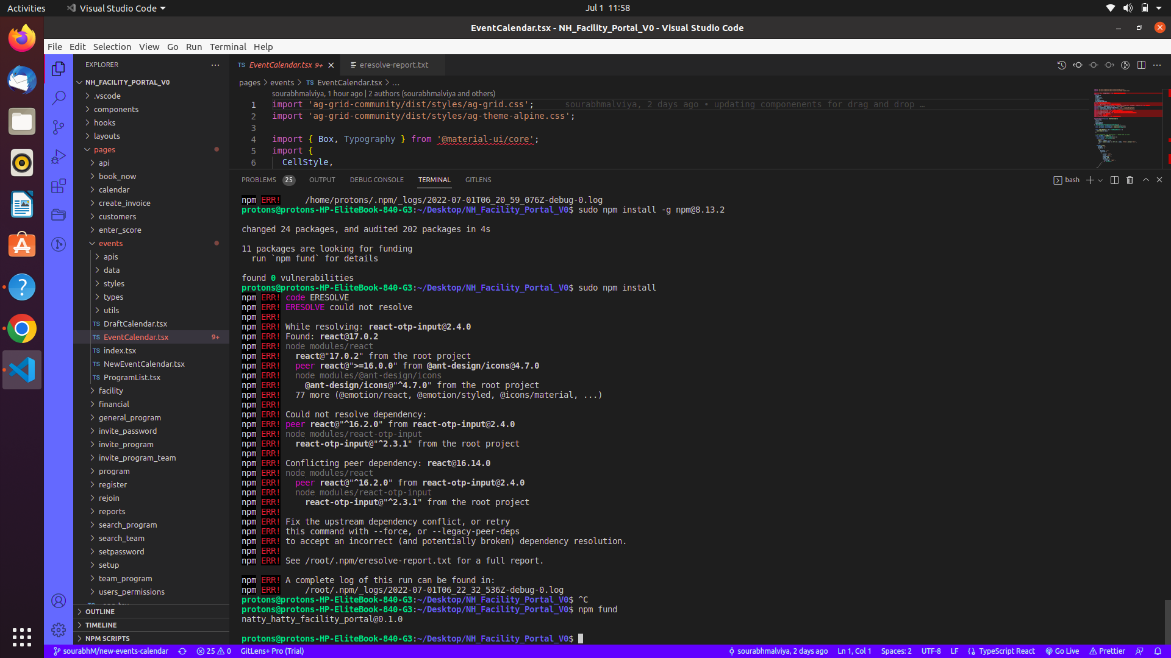Open the GitLens icon in activity bar
Viewport: 1171px width, 658px height.
[x=59, y=244]
